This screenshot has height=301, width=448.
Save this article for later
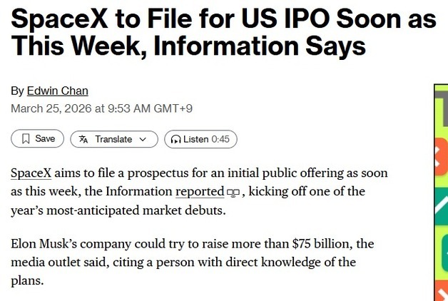(38, 139)
